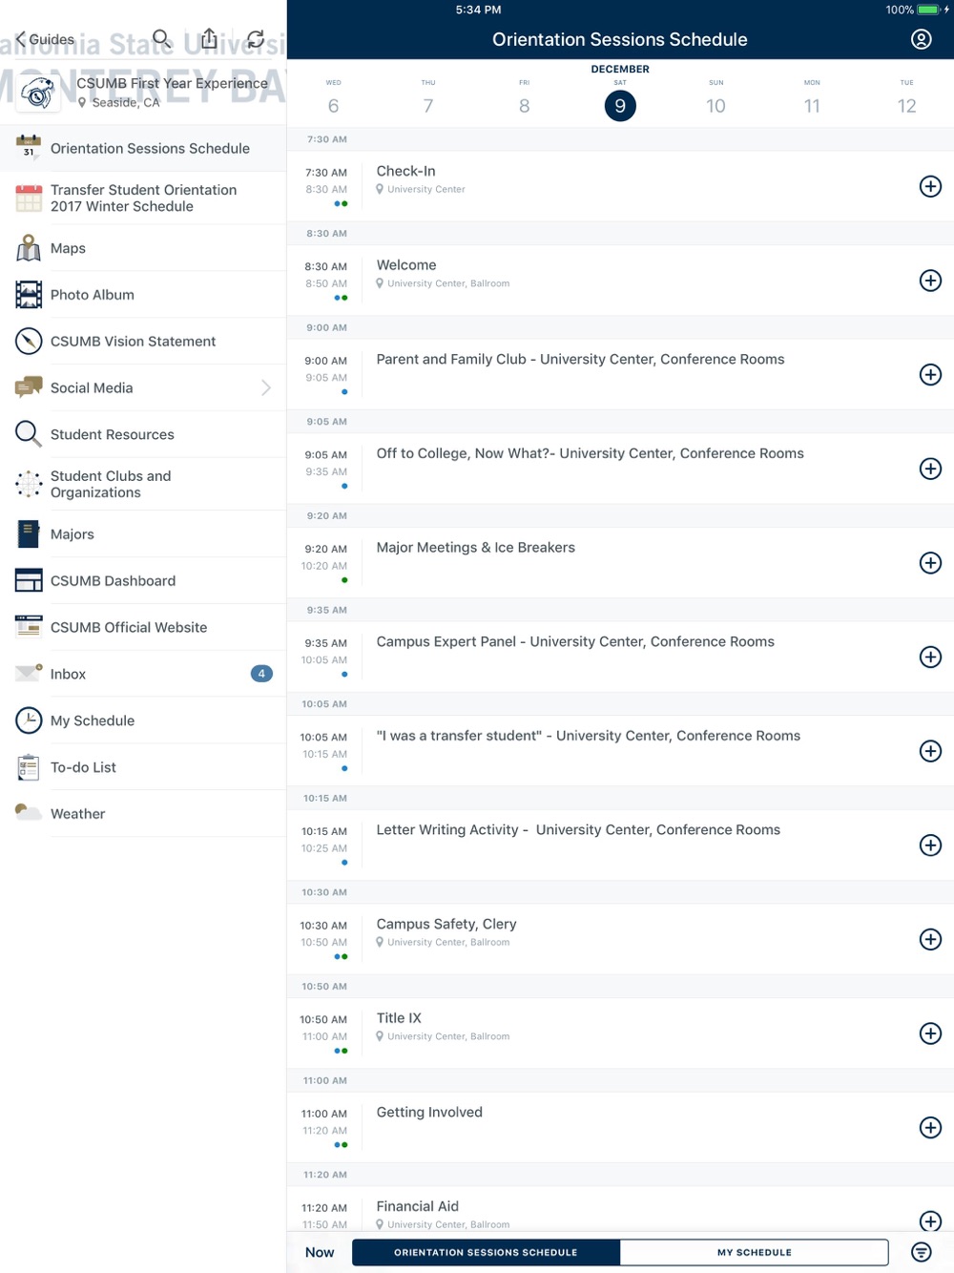Open Major Meetings & Ice Breakers details
This screenshot has width=954, height=1273.
tap(620, 563)
